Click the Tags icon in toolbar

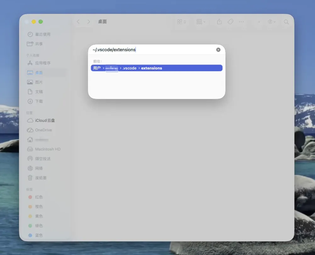(230, 22)
